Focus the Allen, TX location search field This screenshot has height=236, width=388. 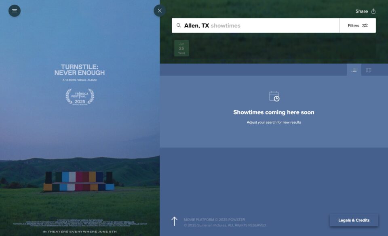click(x=255, y=25)
